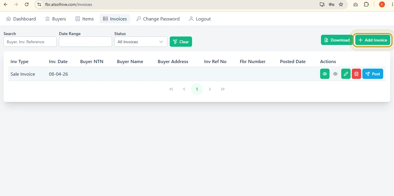This screenshot has height=196, width=394.
Task: Bookmark this page with the star icon
Action: pyautogui.click(x=341, y=4)
